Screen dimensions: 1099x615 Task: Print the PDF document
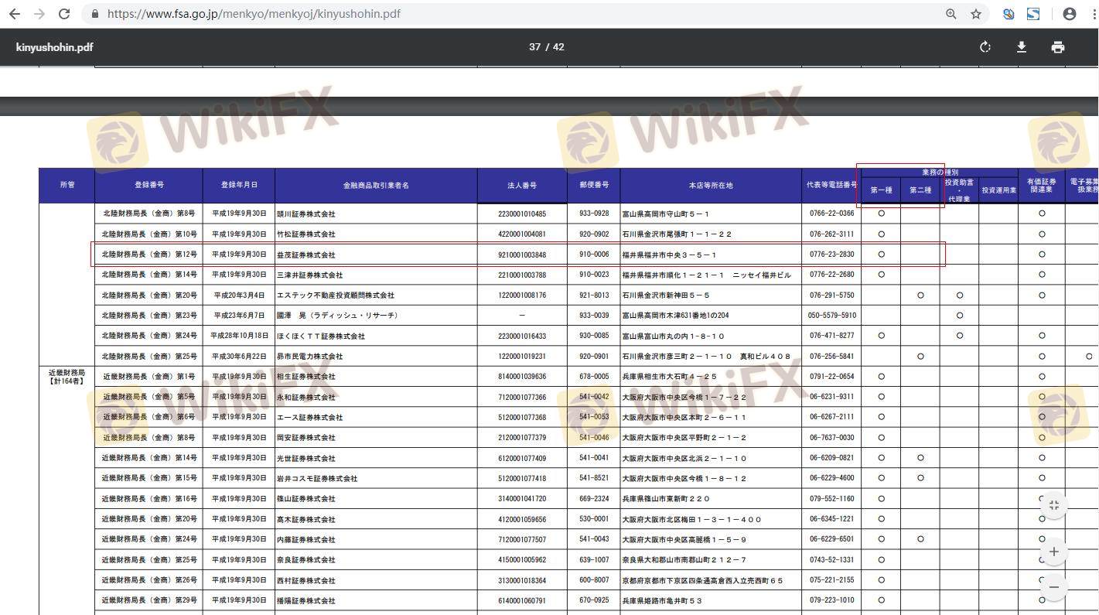point(1058,47)
